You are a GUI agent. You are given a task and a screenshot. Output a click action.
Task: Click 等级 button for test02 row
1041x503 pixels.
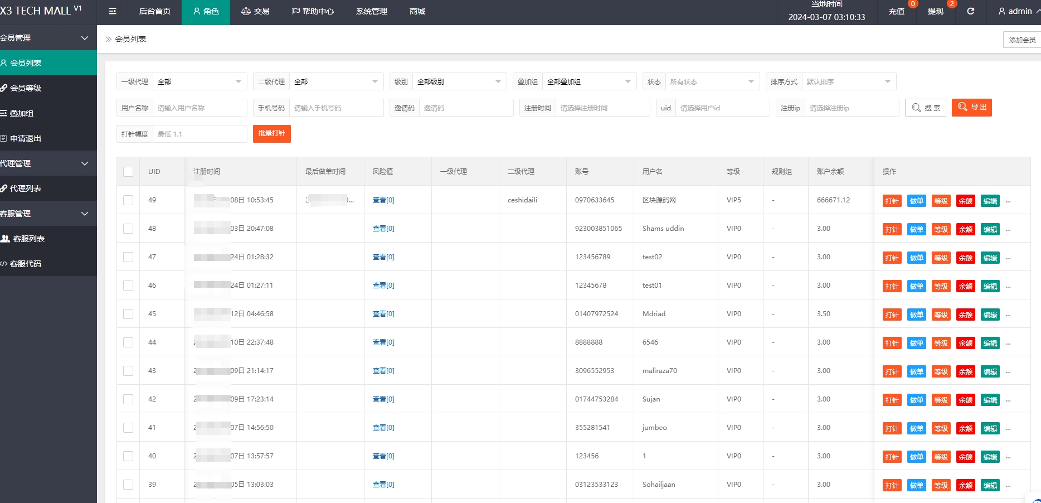[941, 258]
